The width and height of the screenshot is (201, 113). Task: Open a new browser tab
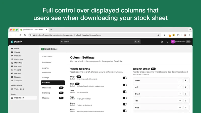click(51, 30)
